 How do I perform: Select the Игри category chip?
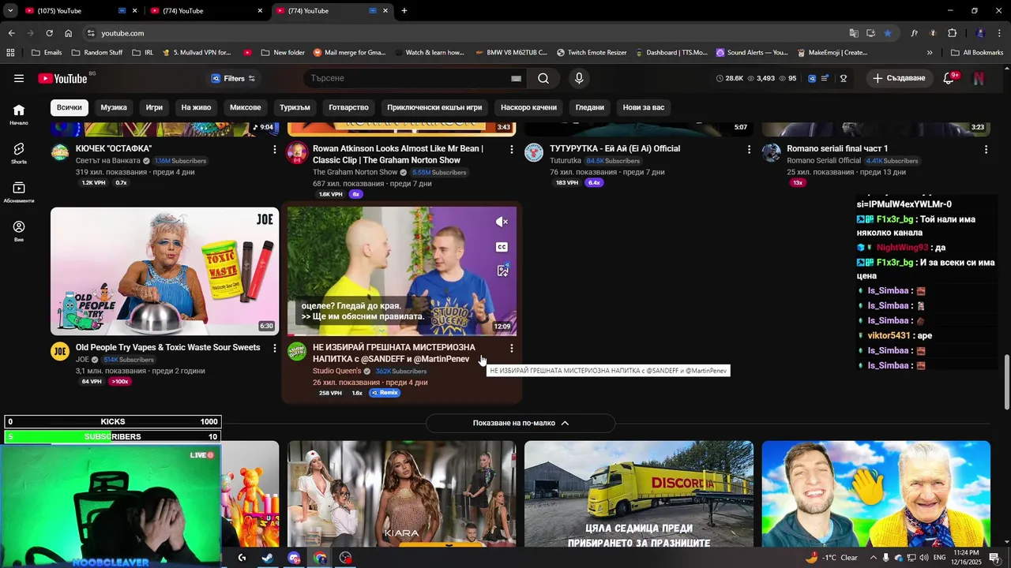tap(154, 107)
